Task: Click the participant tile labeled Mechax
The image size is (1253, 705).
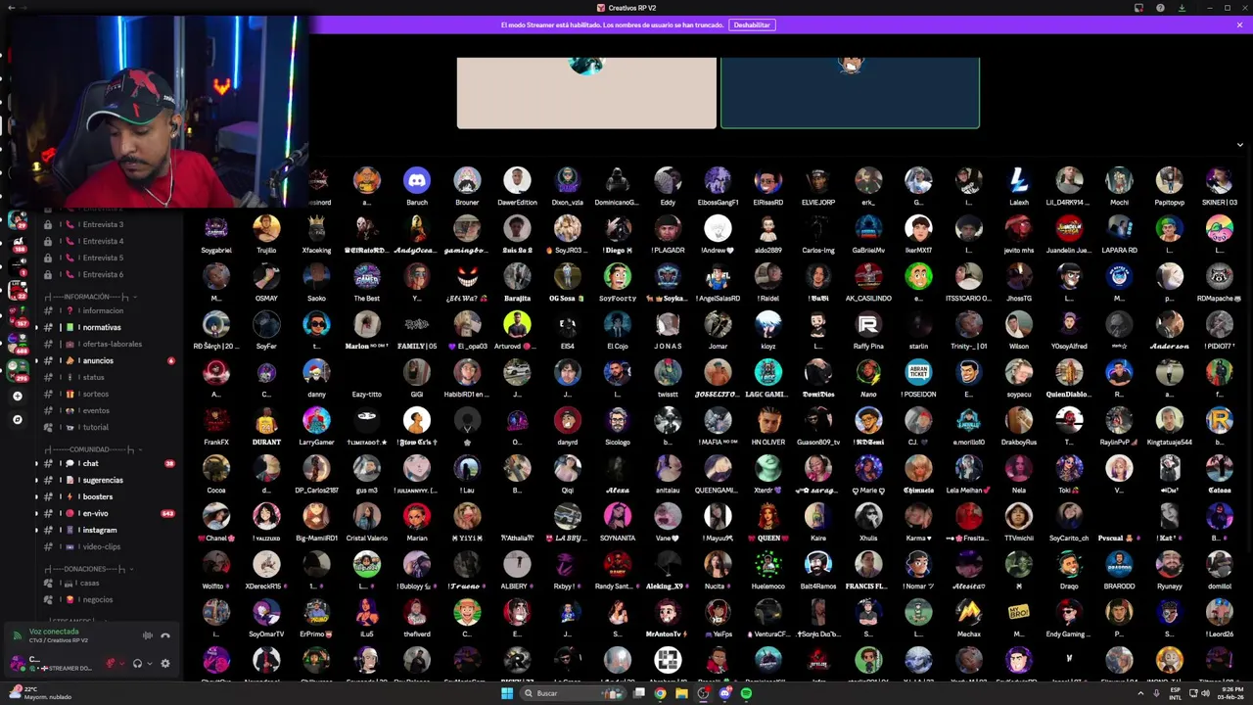Action: pos(969,618)
